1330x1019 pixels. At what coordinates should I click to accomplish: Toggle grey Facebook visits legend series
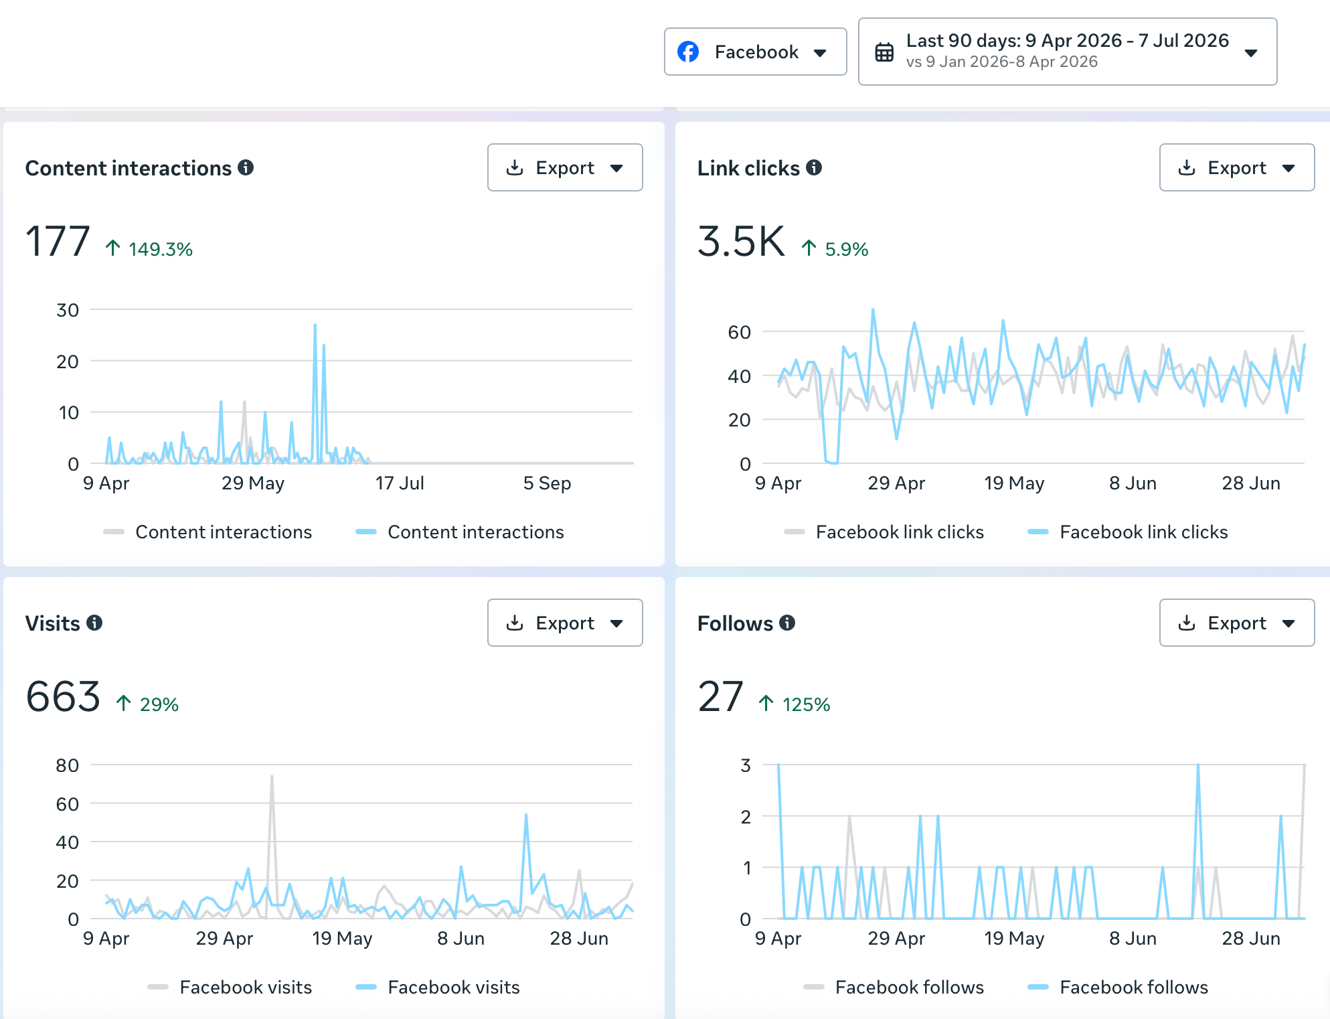(230, 987)
